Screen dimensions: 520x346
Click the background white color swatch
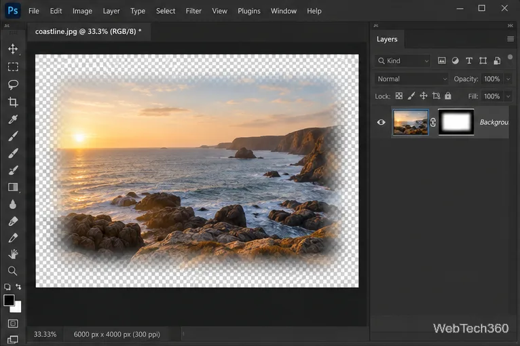[x=16, y=308]
